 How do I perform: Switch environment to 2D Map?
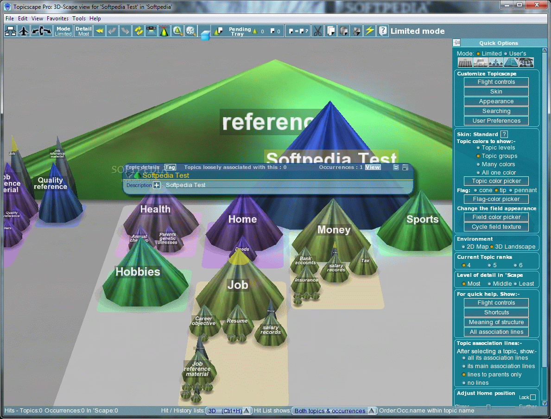click(463, 247)
